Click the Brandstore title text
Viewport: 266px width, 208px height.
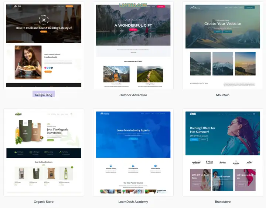click(223, 202)
